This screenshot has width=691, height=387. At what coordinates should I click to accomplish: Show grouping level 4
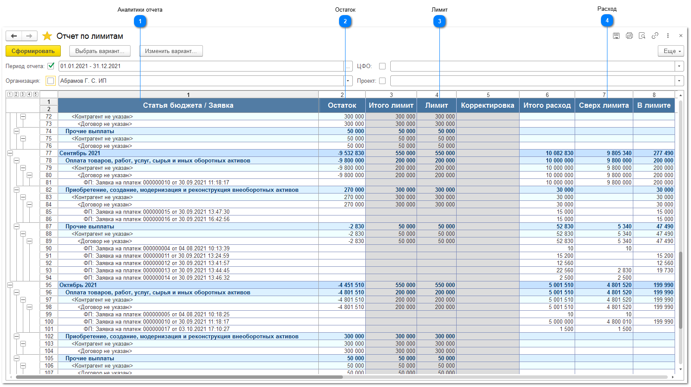tap(29, 94)
